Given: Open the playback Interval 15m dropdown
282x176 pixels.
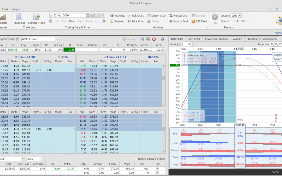Looking at the screenshot, I should [x=240, y=16].
